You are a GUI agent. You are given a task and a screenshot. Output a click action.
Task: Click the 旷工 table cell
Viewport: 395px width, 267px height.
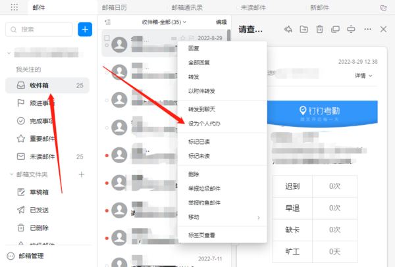tap(292, 252)
